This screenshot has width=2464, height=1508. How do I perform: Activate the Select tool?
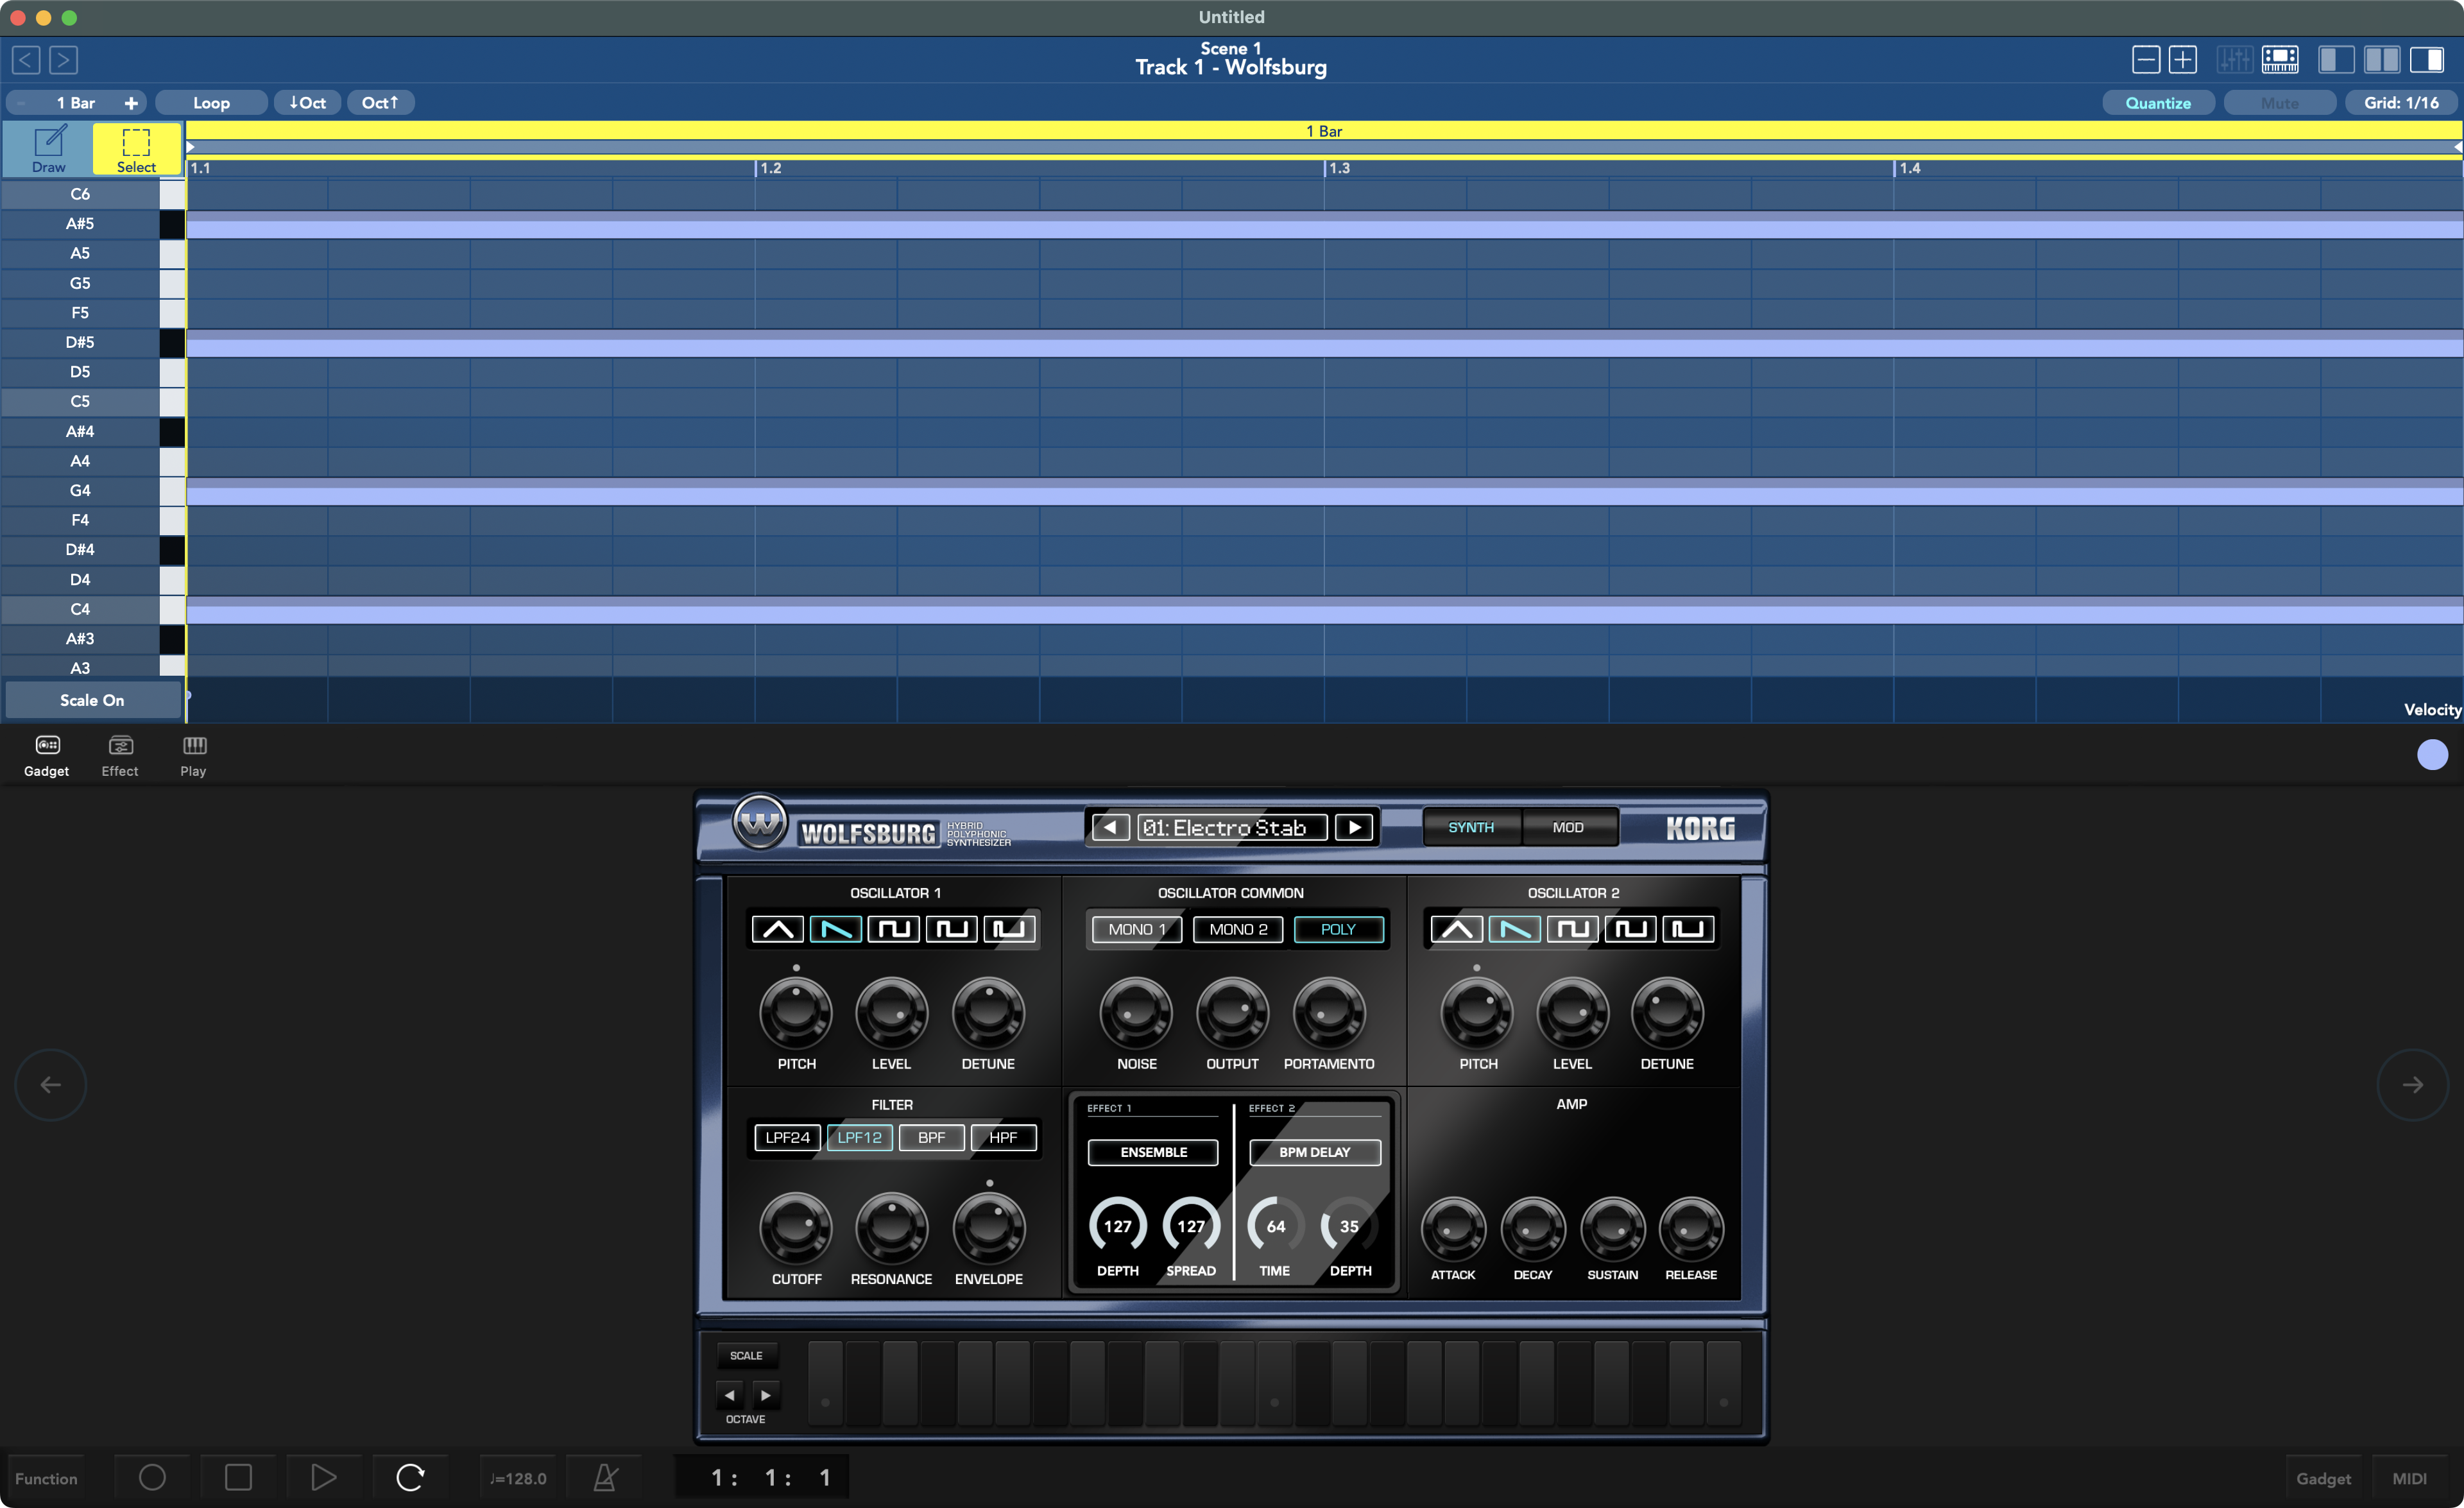(x=137, y=148)
